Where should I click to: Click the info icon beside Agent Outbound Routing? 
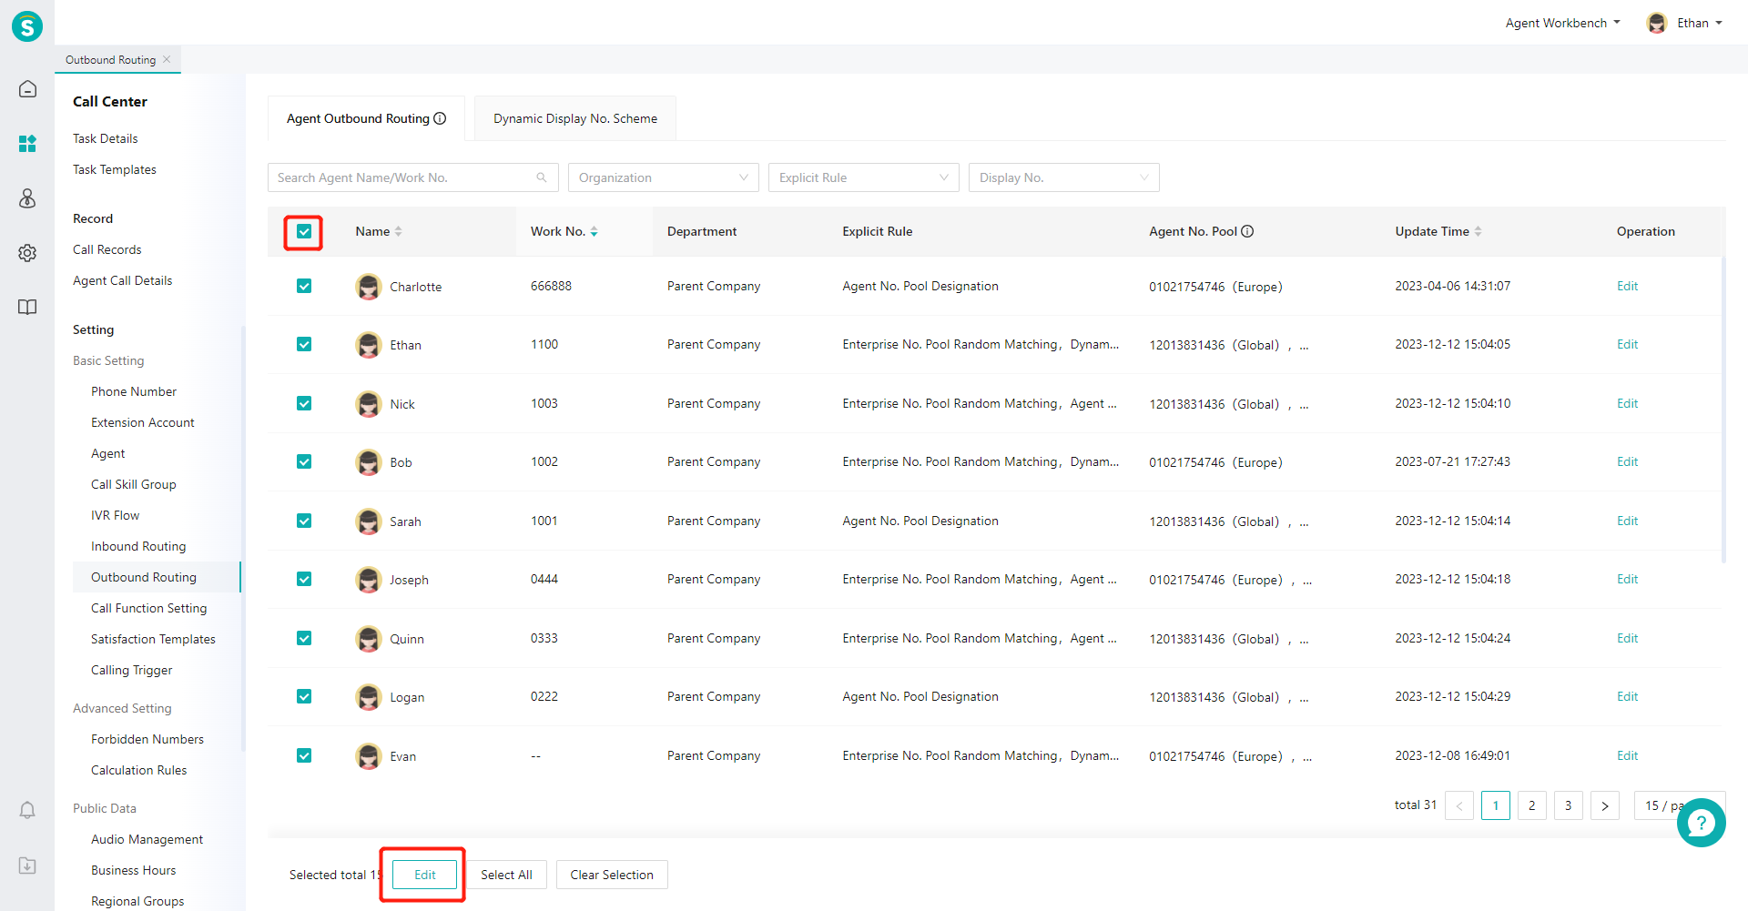pos(440,118)
